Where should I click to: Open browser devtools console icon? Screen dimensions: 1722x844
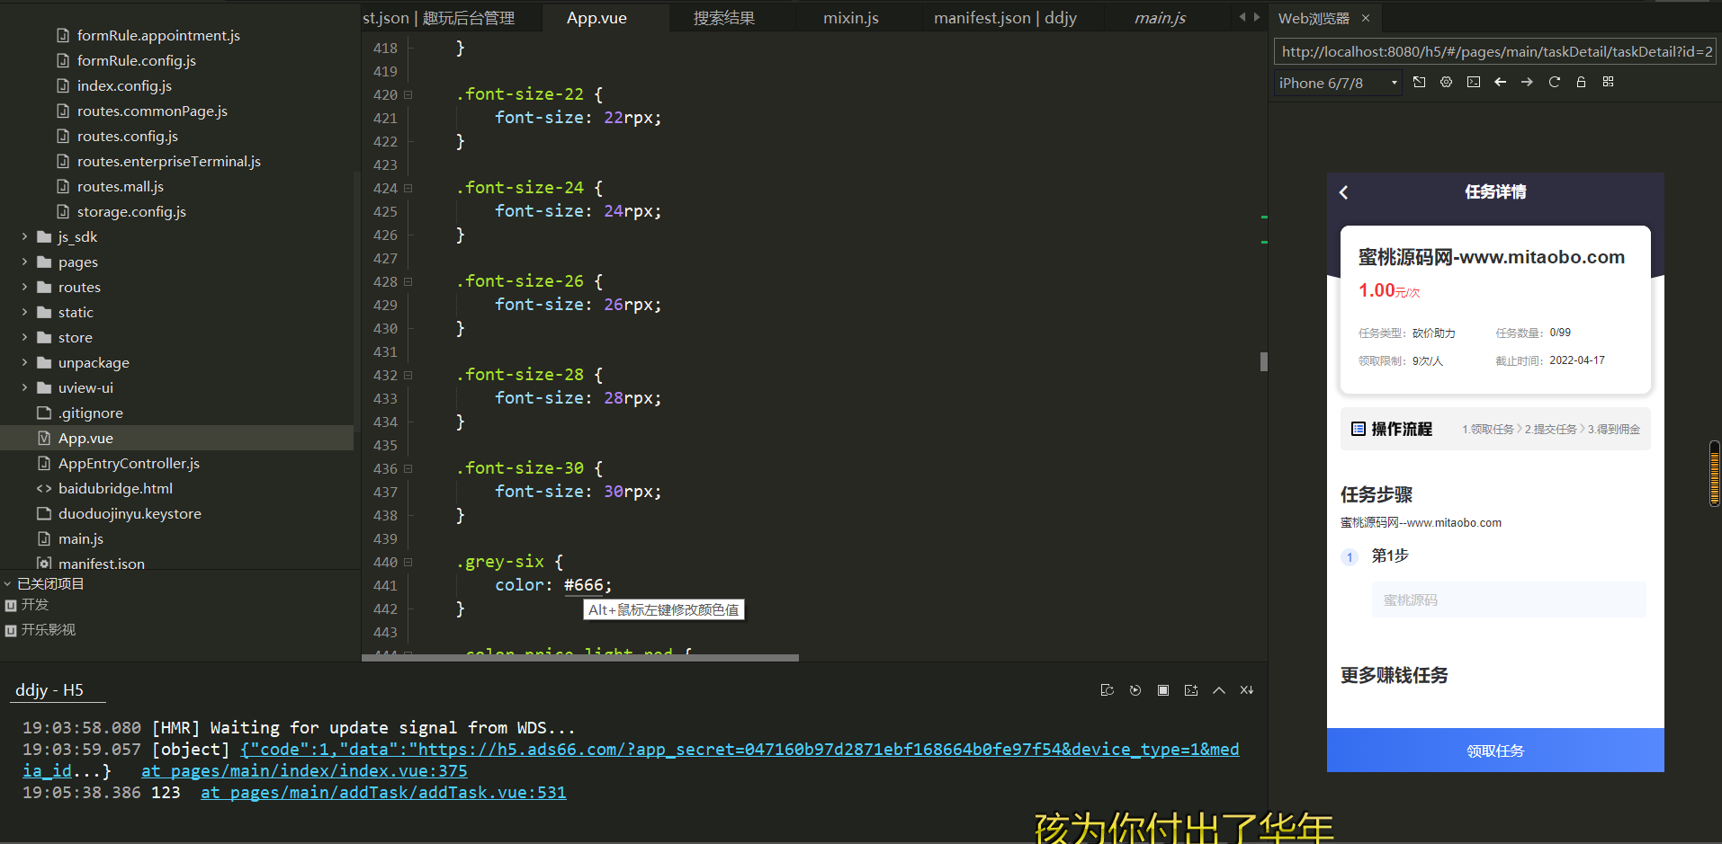pos(1473,82)
